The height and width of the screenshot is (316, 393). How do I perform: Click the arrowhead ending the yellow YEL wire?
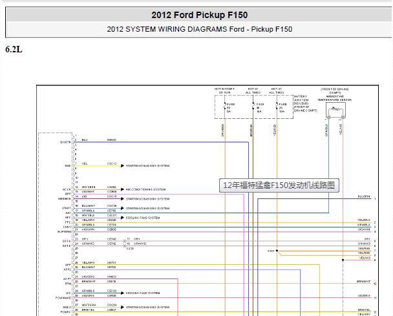coord(122,166)
